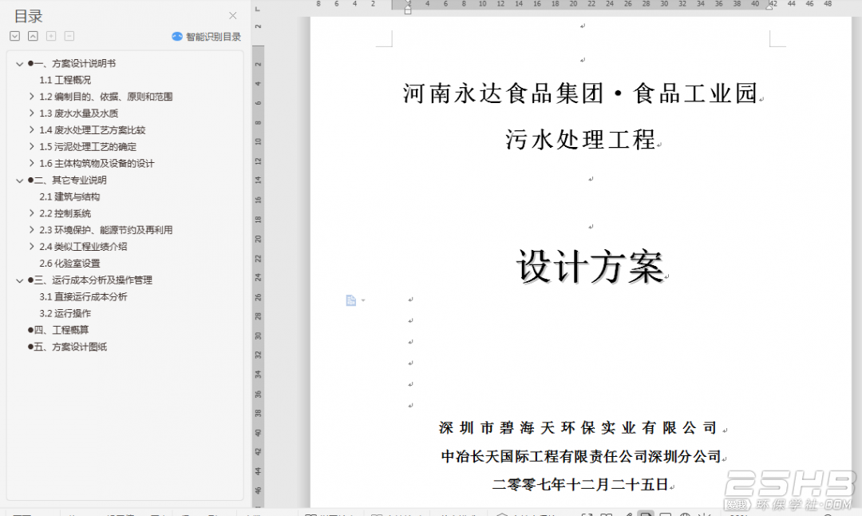Open the dropdown arrow beside the margin page icon

coord(363,300)
